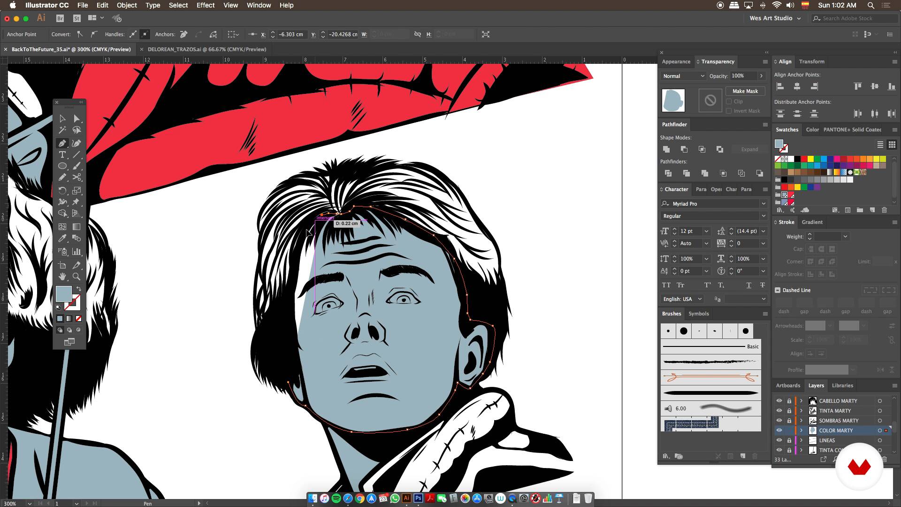Click the toolbar fill color swatch

[63, 293]
